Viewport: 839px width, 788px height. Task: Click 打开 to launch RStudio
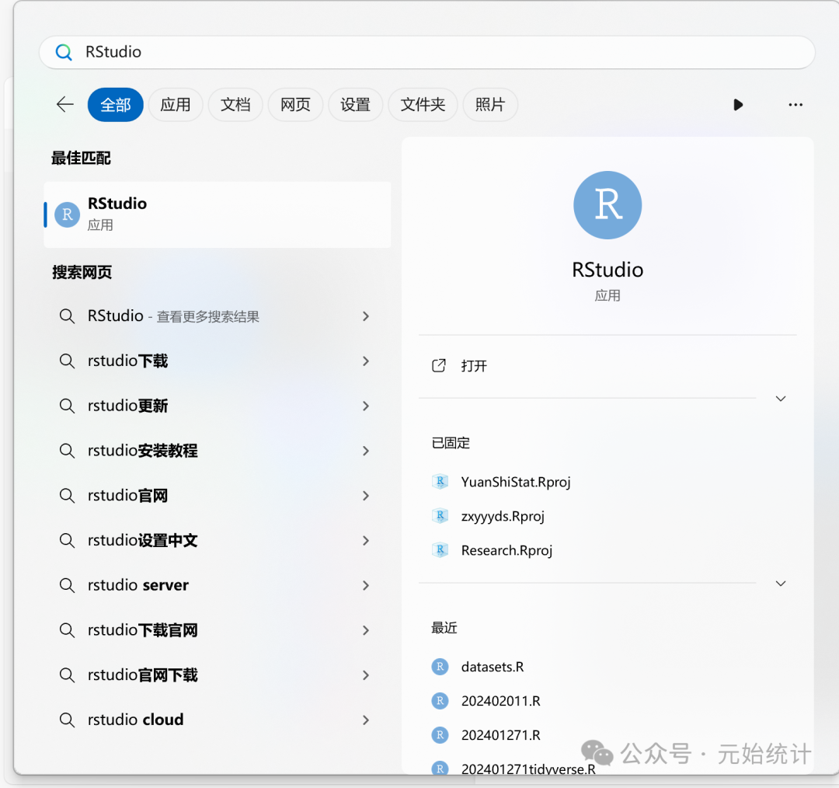point(474,366)
